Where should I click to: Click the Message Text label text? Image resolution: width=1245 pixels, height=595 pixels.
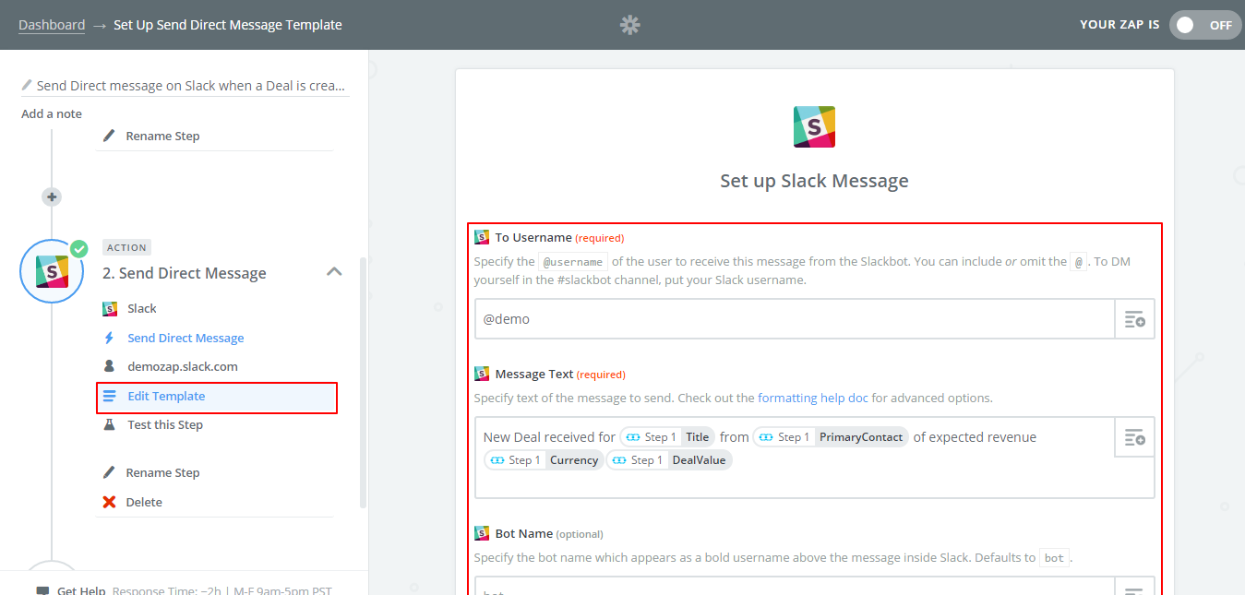pos(534,375)
